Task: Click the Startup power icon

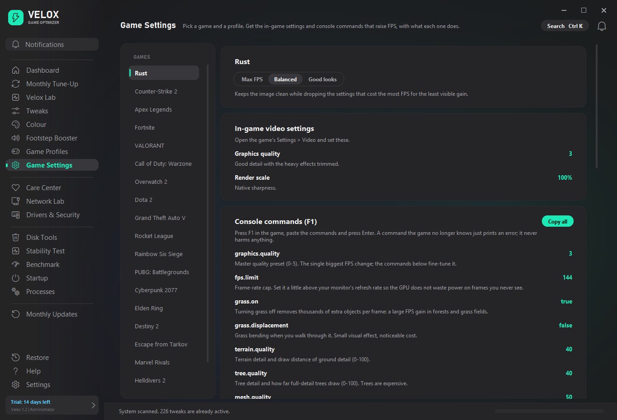Action: (15, 278)
